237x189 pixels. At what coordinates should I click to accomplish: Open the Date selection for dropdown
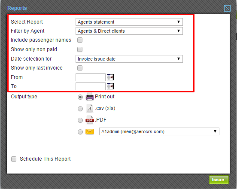(x=129, y=59)
